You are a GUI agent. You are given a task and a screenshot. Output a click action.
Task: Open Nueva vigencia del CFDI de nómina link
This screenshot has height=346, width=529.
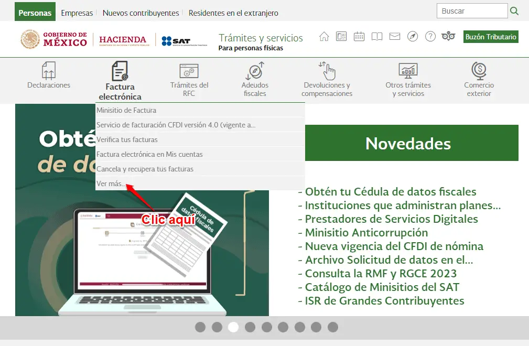tap(394, 246)
